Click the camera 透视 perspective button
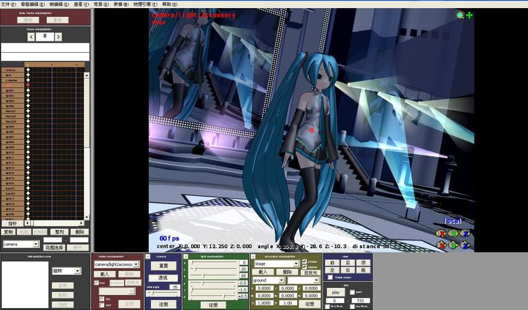528x310 pixels. pos(163,278)
